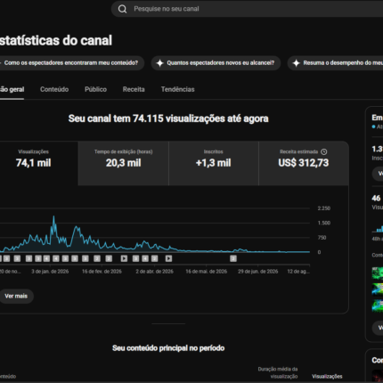Click the 'statísticas do canal' page title
The height and width of the screenshot is (383, 383).
click(x=56, y=41)
